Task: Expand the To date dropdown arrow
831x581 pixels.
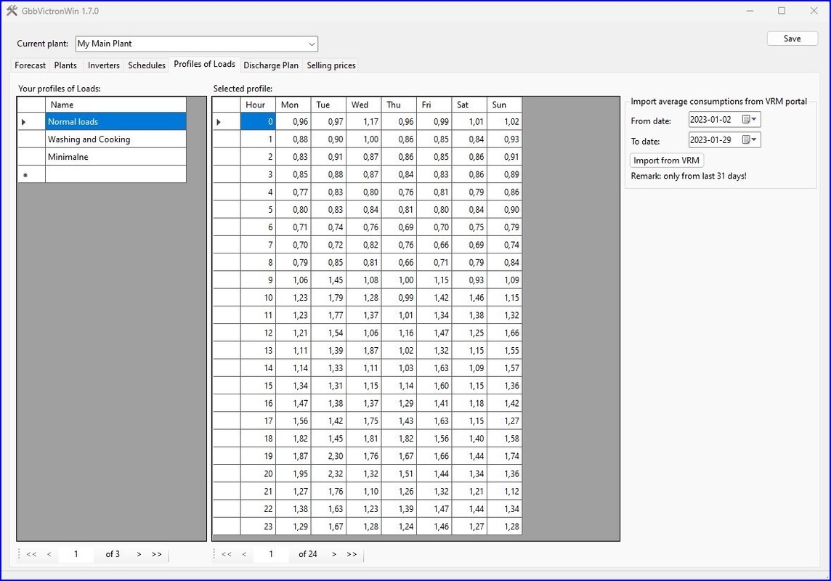Action: (755, 140)
